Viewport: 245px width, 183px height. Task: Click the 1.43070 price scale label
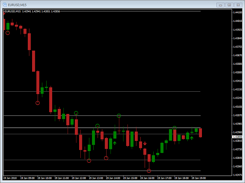pos(238,115)
